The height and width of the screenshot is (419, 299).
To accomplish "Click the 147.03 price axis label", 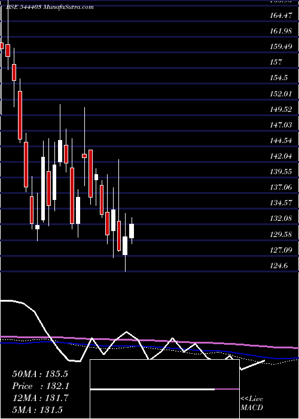I will pyautogui.click(x=280, y=125).
